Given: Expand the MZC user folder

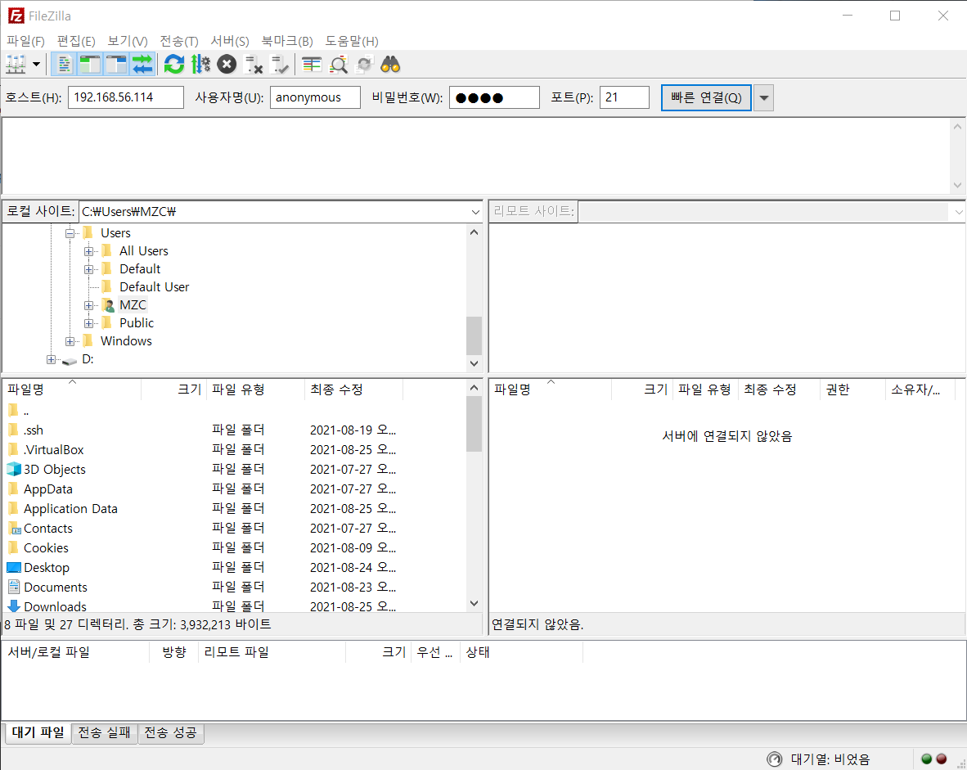Looking at the screenshot, I should click(x=89, y=304).
